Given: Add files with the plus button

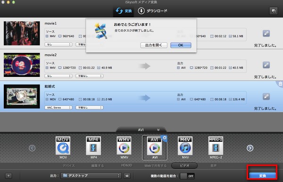Looking at the screenshot, I should click(8, 176).
